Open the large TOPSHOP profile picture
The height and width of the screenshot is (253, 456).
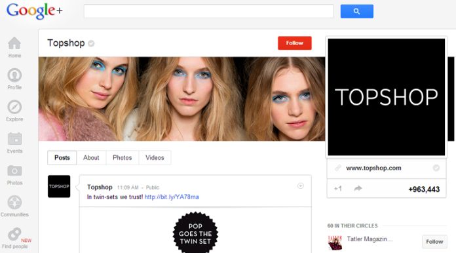387,97
